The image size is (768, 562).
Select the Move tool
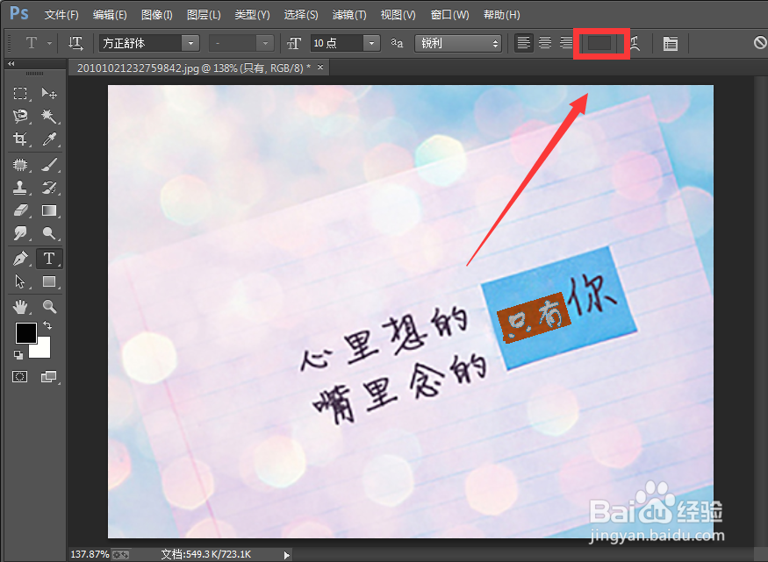click(49, 93)
